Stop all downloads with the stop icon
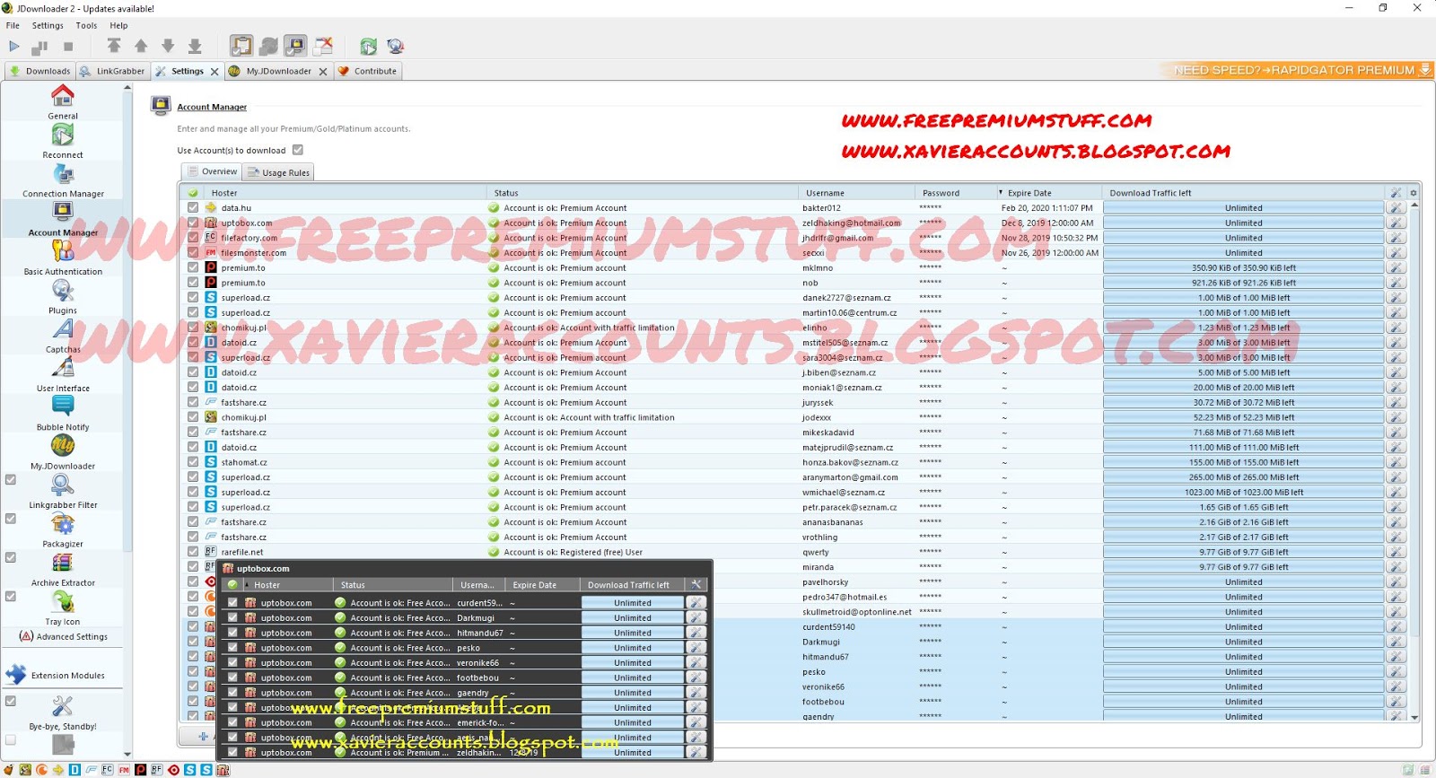 [68, 46]
